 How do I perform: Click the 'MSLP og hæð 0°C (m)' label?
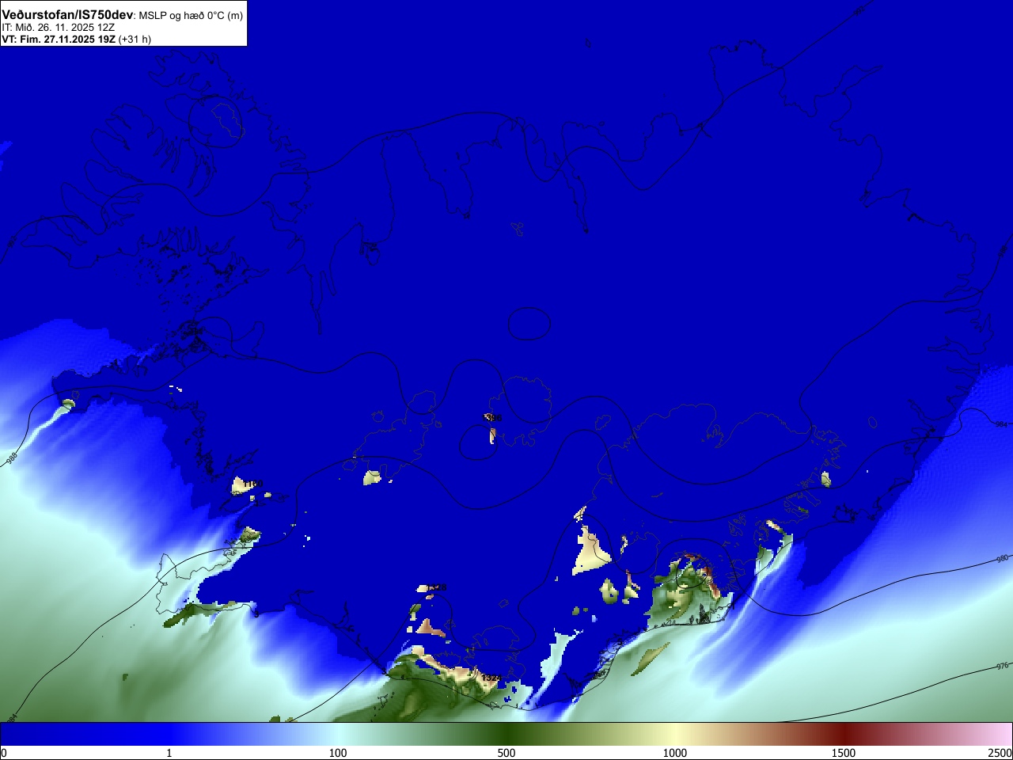click(191, 16)
